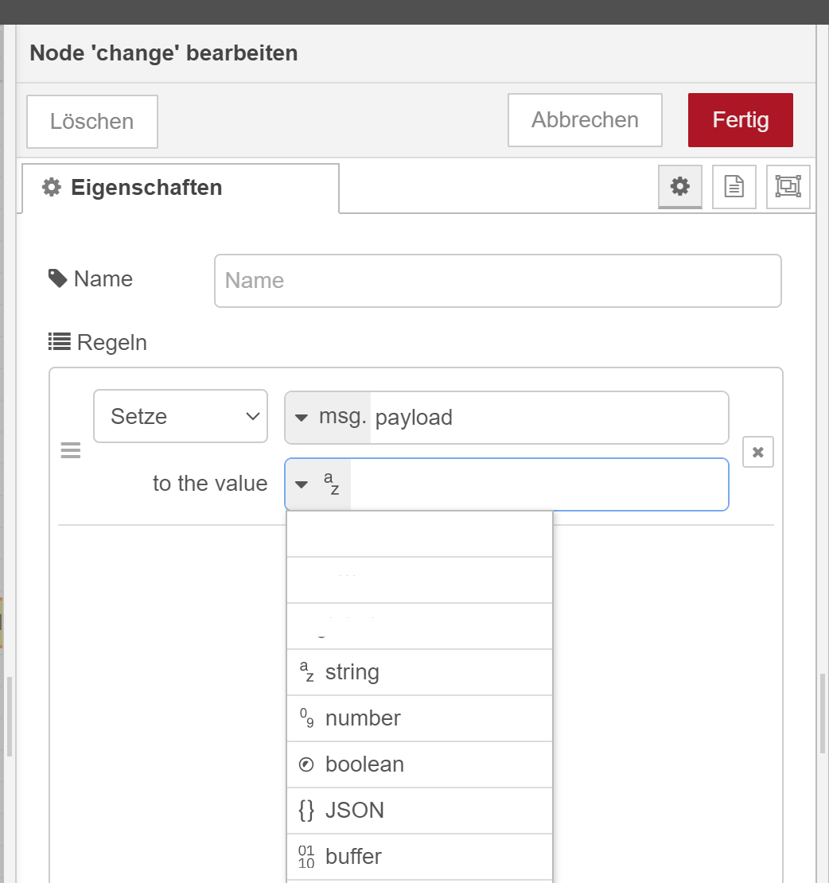Screen dimensions: 829x883
Task: Click the empty value text field
Action: point(539,484)
